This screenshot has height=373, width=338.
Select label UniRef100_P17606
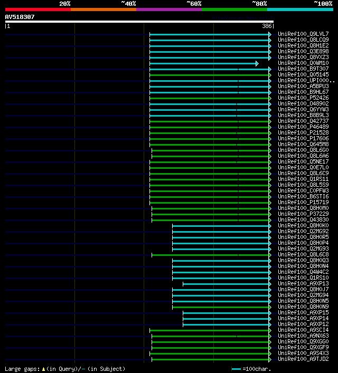[303, 138]
